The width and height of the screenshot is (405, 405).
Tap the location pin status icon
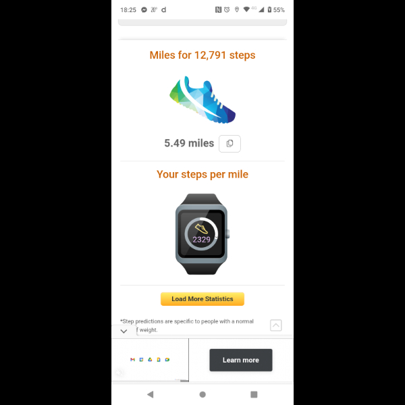tap(237, 10)
